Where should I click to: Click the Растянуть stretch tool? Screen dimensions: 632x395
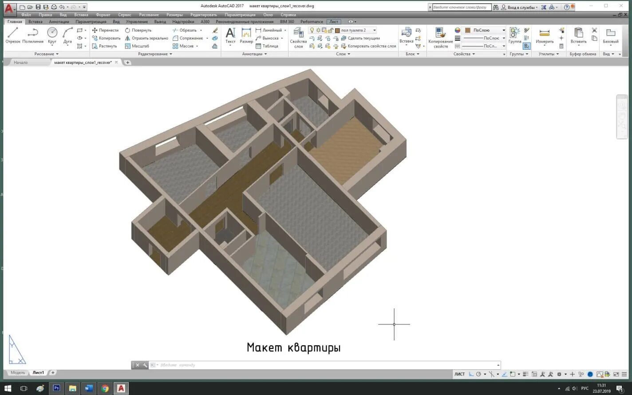coord(104,46)
